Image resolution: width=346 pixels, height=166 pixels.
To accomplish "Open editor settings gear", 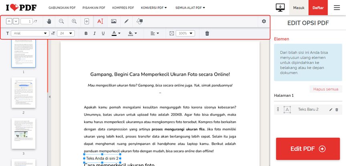I will pos(264,21).
